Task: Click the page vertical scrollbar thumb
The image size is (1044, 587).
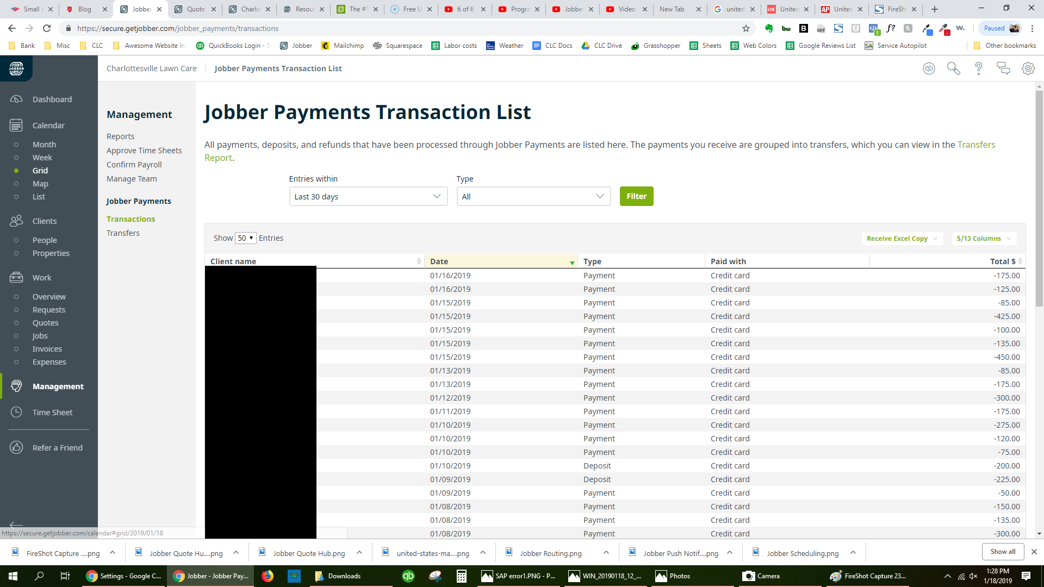Action: [1039, 198]
